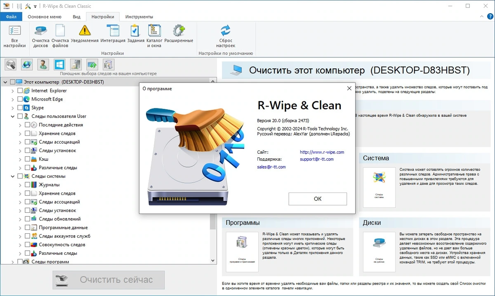Open Расширенные gear settings

(179, 34)
